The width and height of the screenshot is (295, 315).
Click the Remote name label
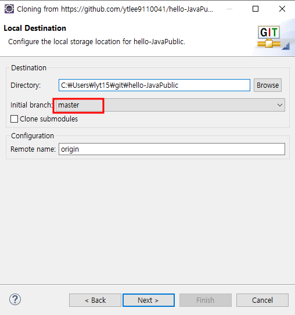tap(33, 149)
